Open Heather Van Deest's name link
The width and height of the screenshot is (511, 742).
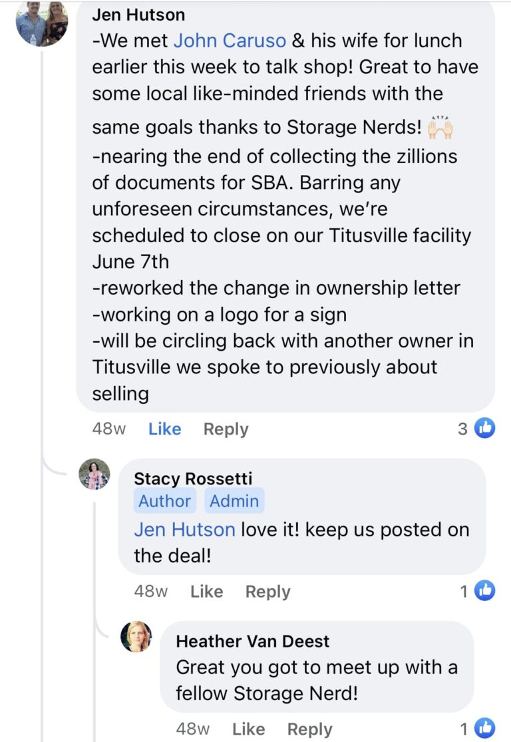coord(253,641)
